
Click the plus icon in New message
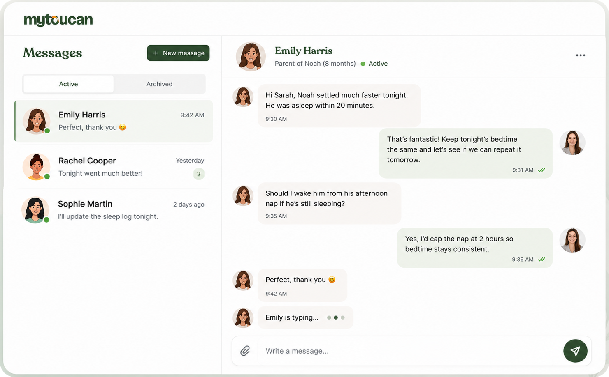156,53
